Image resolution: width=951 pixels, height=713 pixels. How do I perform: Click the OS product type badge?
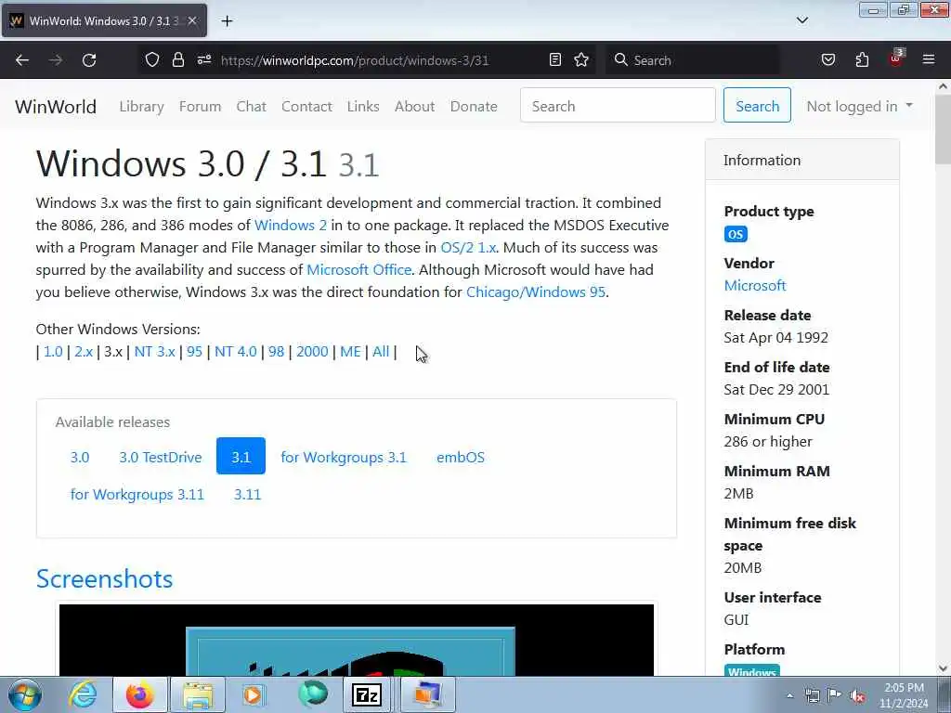(x=736, y=235)
